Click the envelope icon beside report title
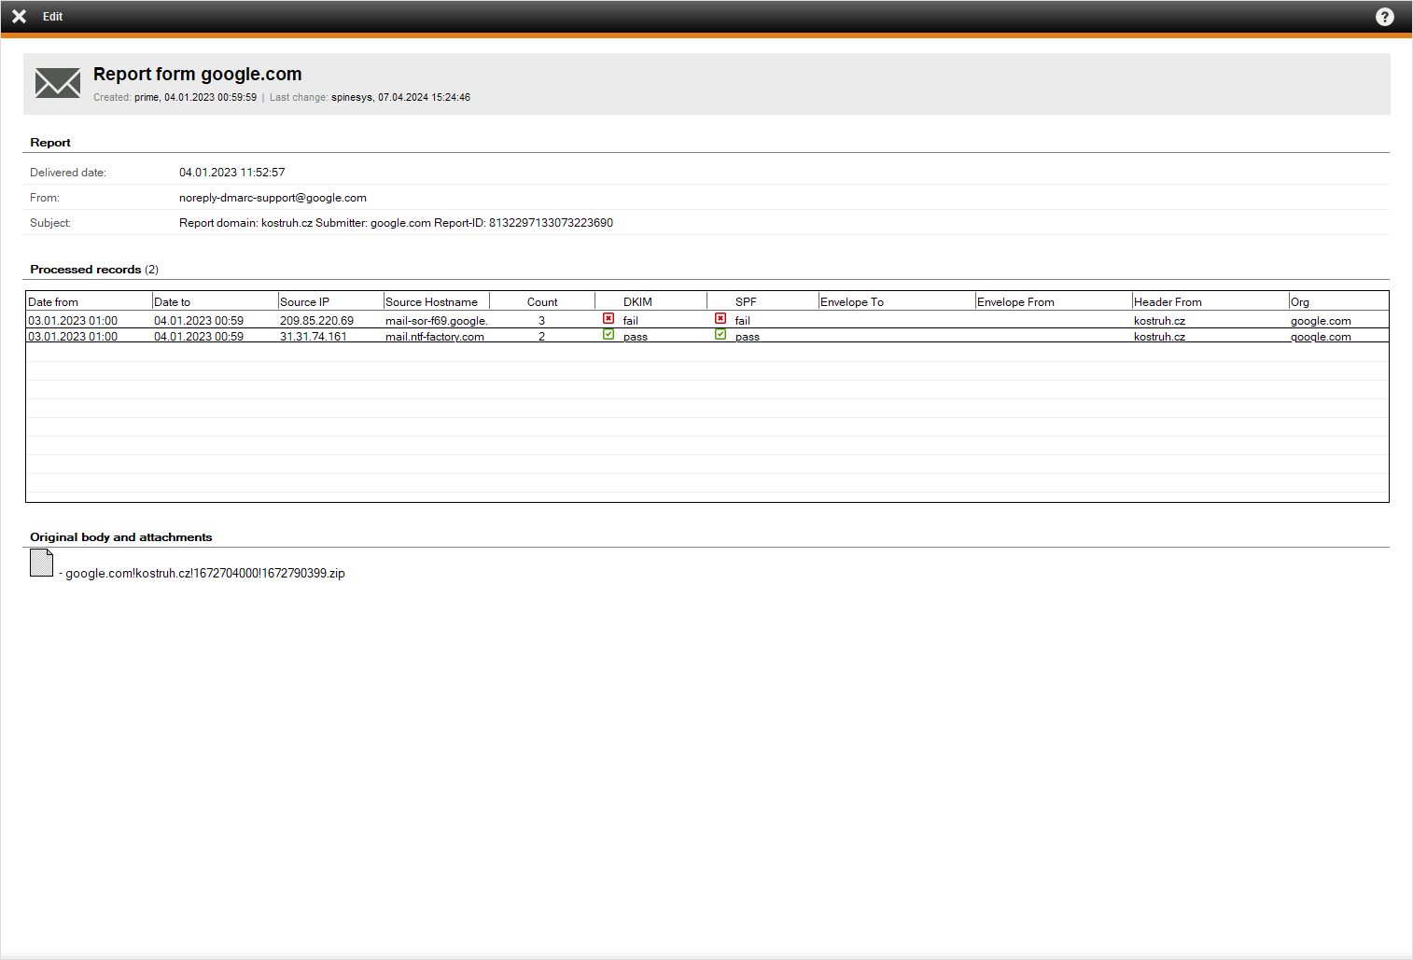 click(x=58, y=83)
